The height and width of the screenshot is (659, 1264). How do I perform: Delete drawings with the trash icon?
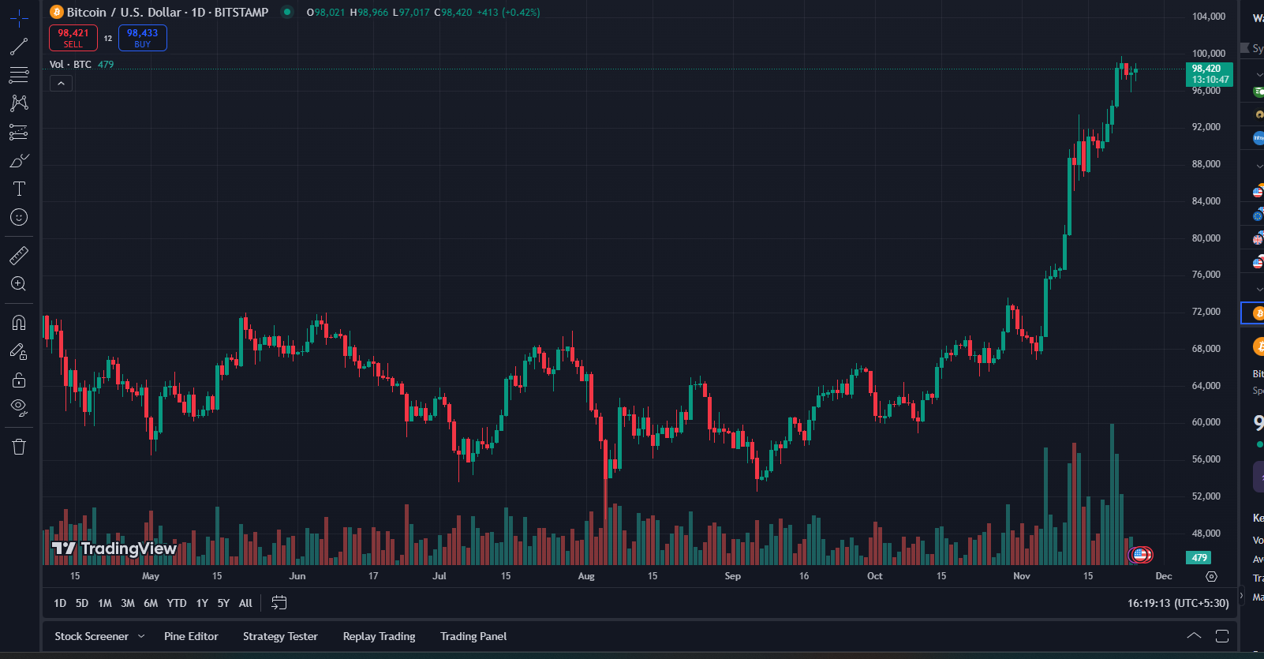pos(19,447)
